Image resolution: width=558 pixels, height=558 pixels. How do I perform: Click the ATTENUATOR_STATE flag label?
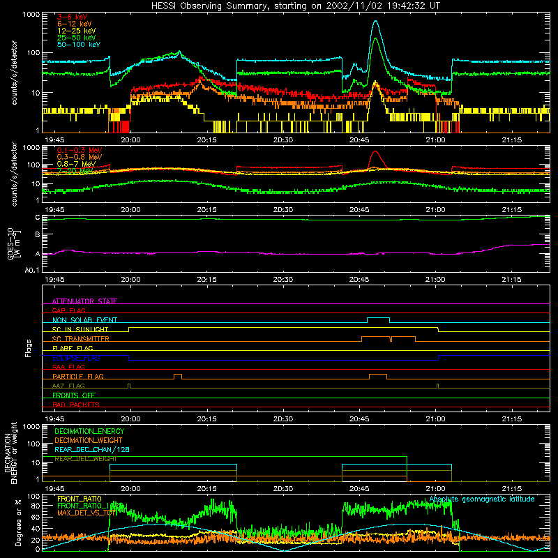click(x=84, y=301)
